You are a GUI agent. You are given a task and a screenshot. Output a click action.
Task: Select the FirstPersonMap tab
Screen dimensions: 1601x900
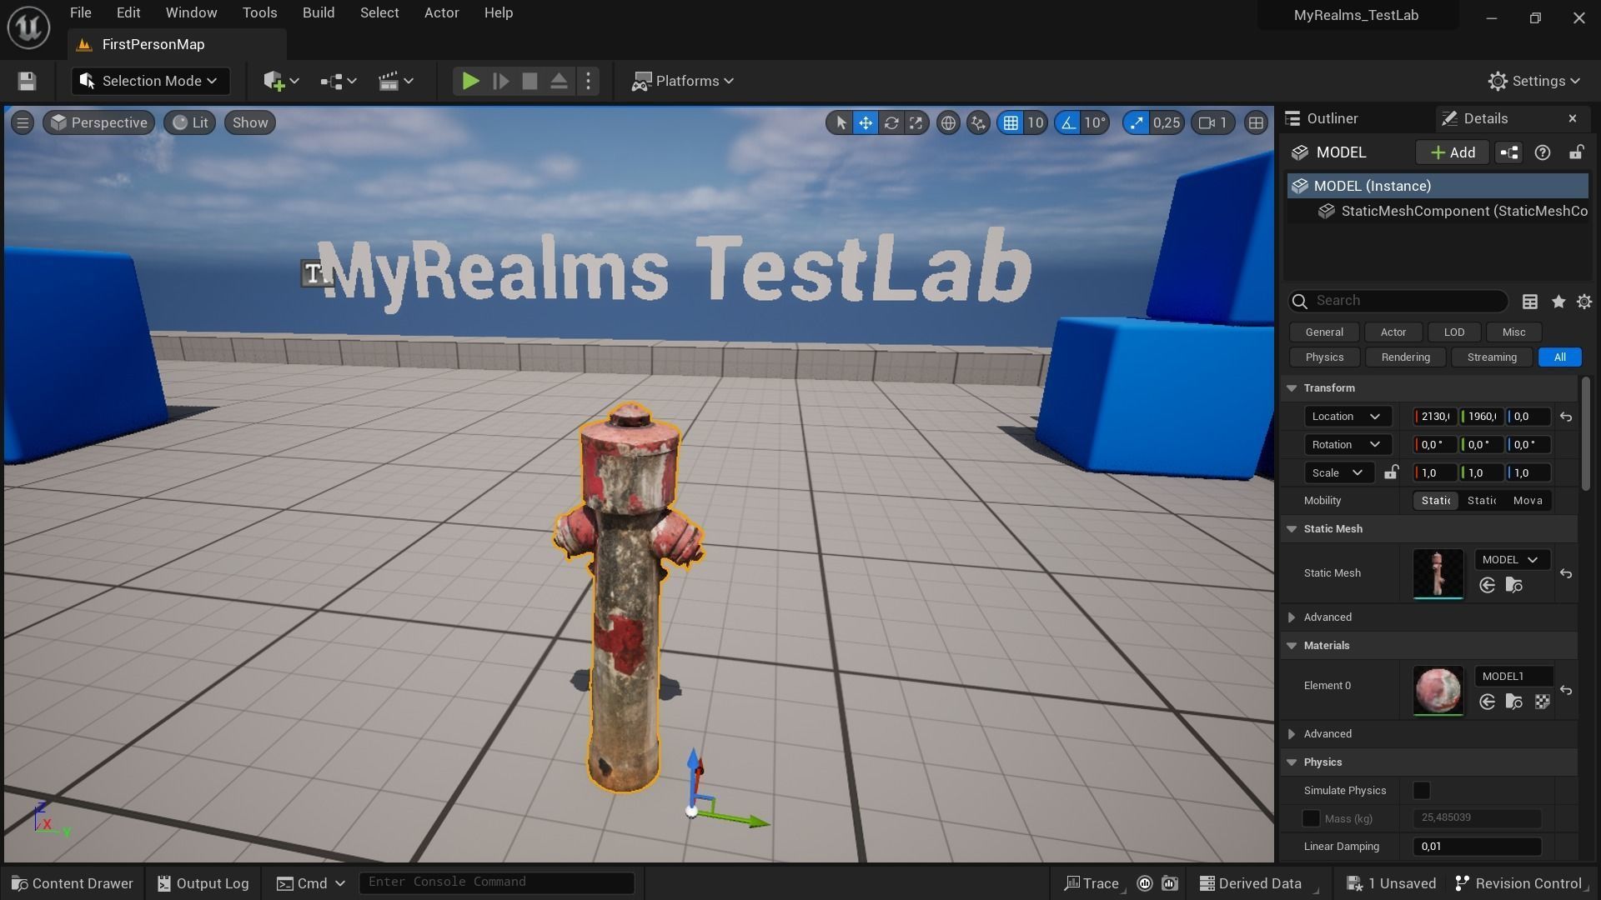pos(153,44)
